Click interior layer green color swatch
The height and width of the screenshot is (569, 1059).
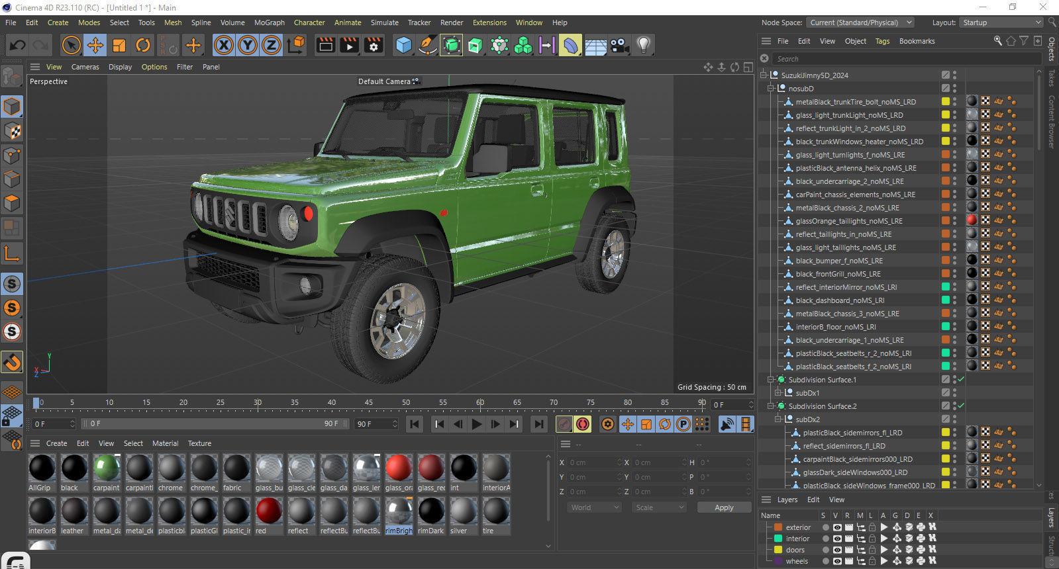(x=778, y=539)
